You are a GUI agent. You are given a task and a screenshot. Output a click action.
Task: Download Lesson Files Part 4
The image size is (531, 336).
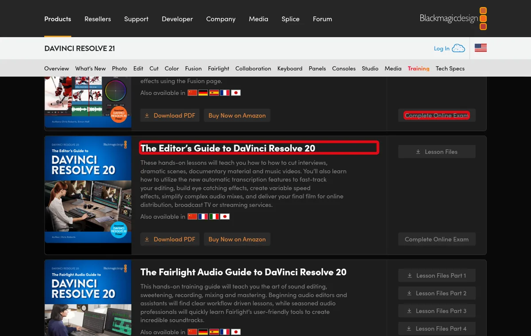click(437, 328)
